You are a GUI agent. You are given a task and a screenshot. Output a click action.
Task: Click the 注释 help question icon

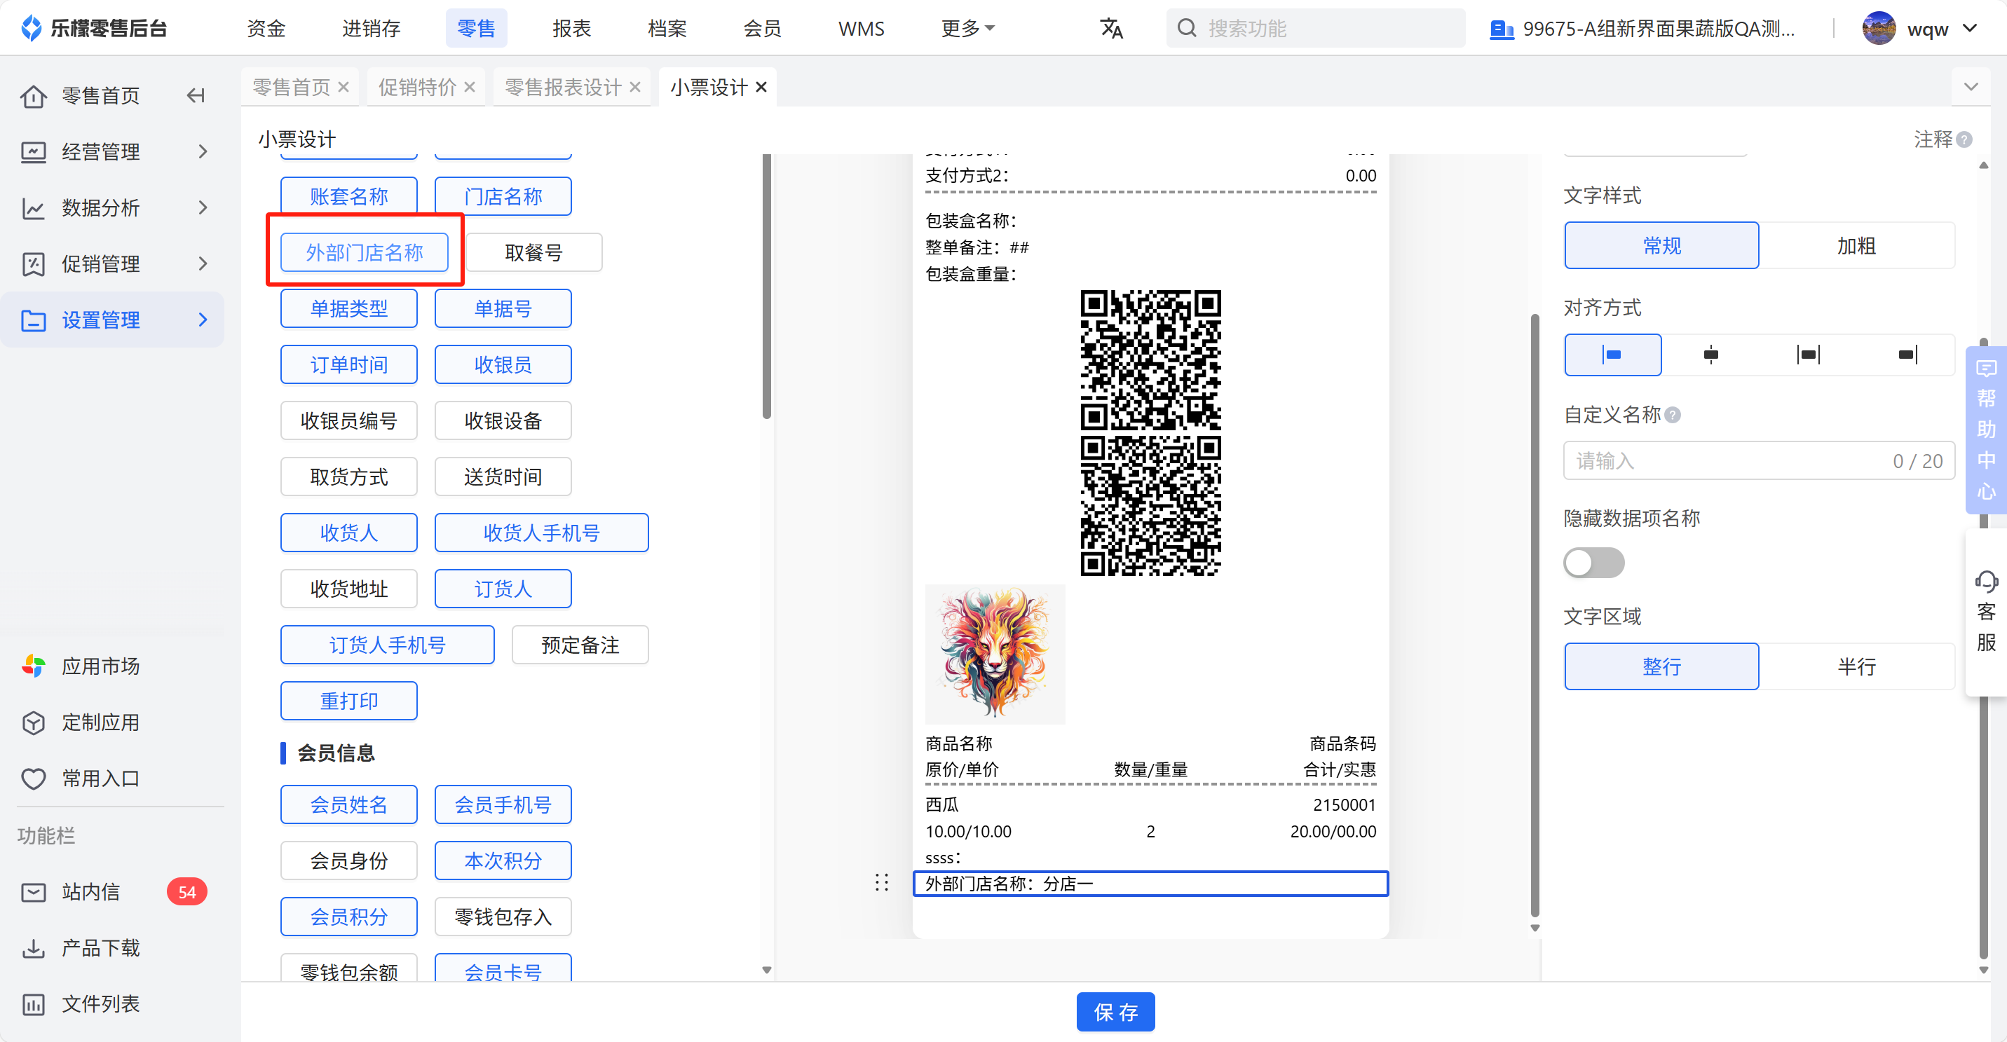[x=1964, y=139]
